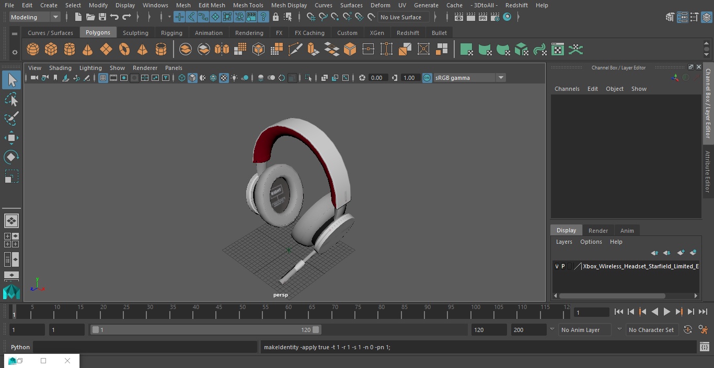Open the Mesh Tools menu

pos(248,5)
